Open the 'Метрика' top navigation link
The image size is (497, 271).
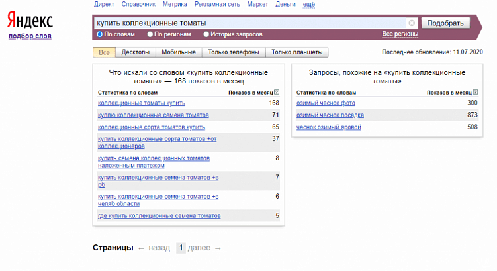pos(175,5)
